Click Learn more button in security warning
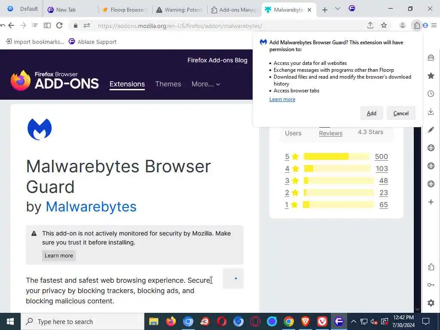The image size is (440, 330). click(58, 255)
